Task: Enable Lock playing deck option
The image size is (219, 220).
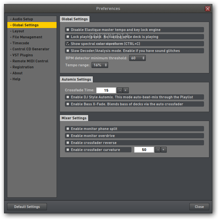Action: [68, 37]
